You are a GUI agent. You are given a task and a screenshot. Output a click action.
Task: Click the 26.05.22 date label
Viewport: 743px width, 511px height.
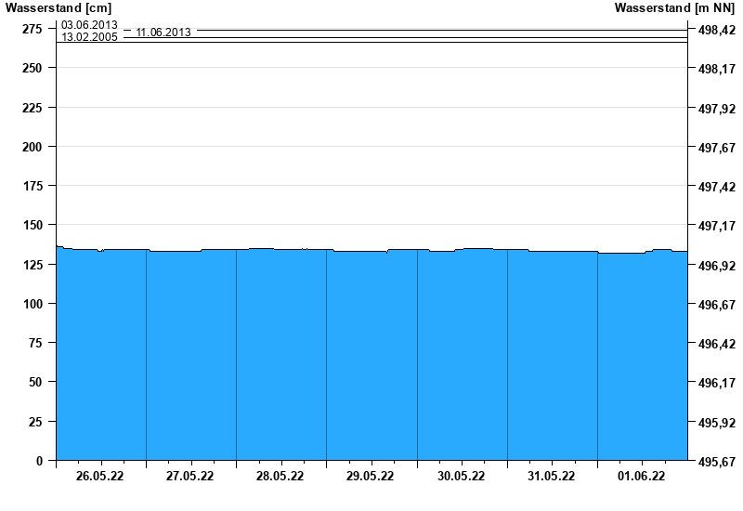[101, 477]
